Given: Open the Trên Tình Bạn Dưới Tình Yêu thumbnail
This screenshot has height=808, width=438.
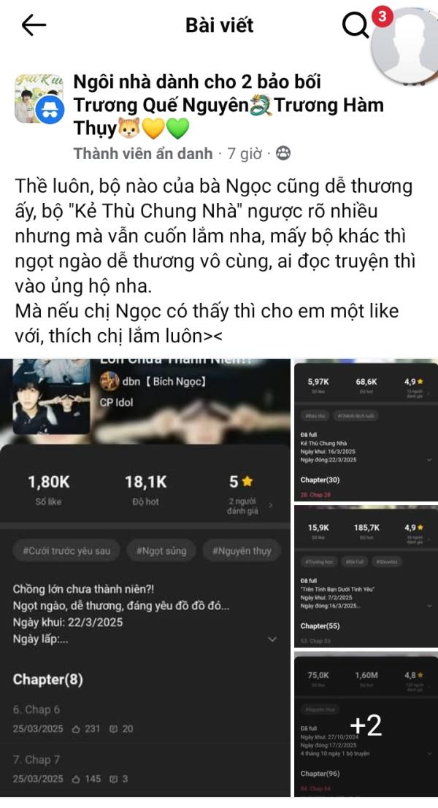Looking at the screenshot, I should (x=366, y=576).
